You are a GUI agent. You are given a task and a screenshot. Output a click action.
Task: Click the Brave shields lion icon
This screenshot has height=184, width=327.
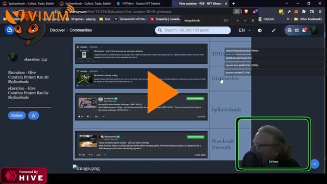click(246, 11)
